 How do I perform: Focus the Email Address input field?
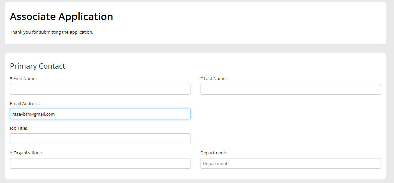100,114
